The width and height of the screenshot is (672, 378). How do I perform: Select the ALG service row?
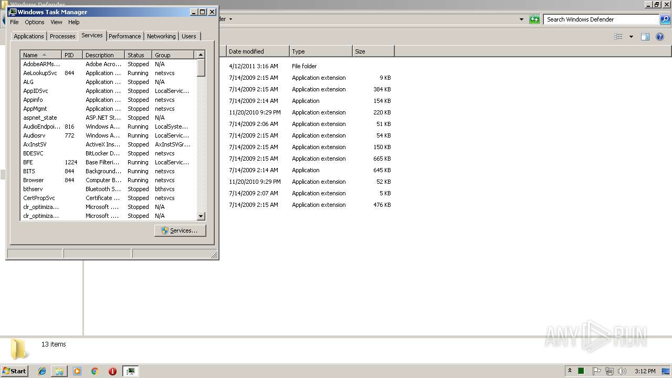point(108,82)
